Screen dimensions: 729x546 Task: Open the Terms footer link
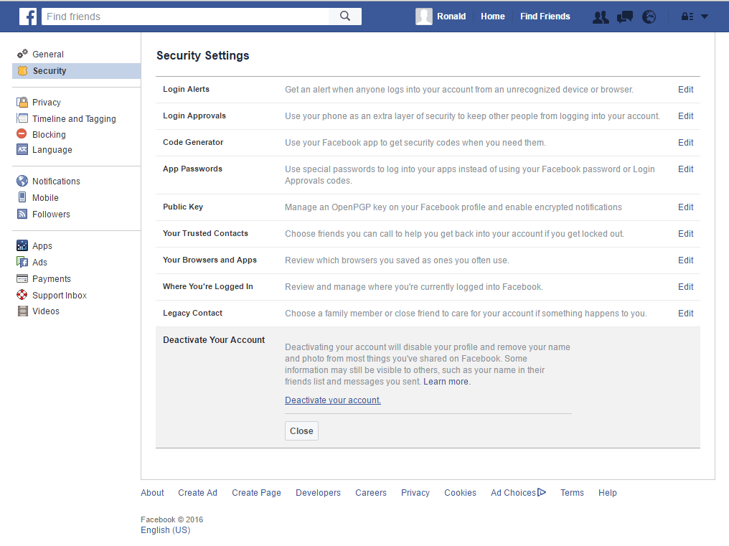coord(572,492)
